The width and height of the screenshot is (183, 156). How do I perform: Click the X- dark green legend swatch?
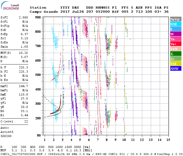point(176,54)
